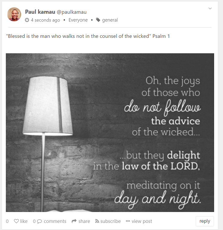Open the Psalm lamp image

point(110,133)
